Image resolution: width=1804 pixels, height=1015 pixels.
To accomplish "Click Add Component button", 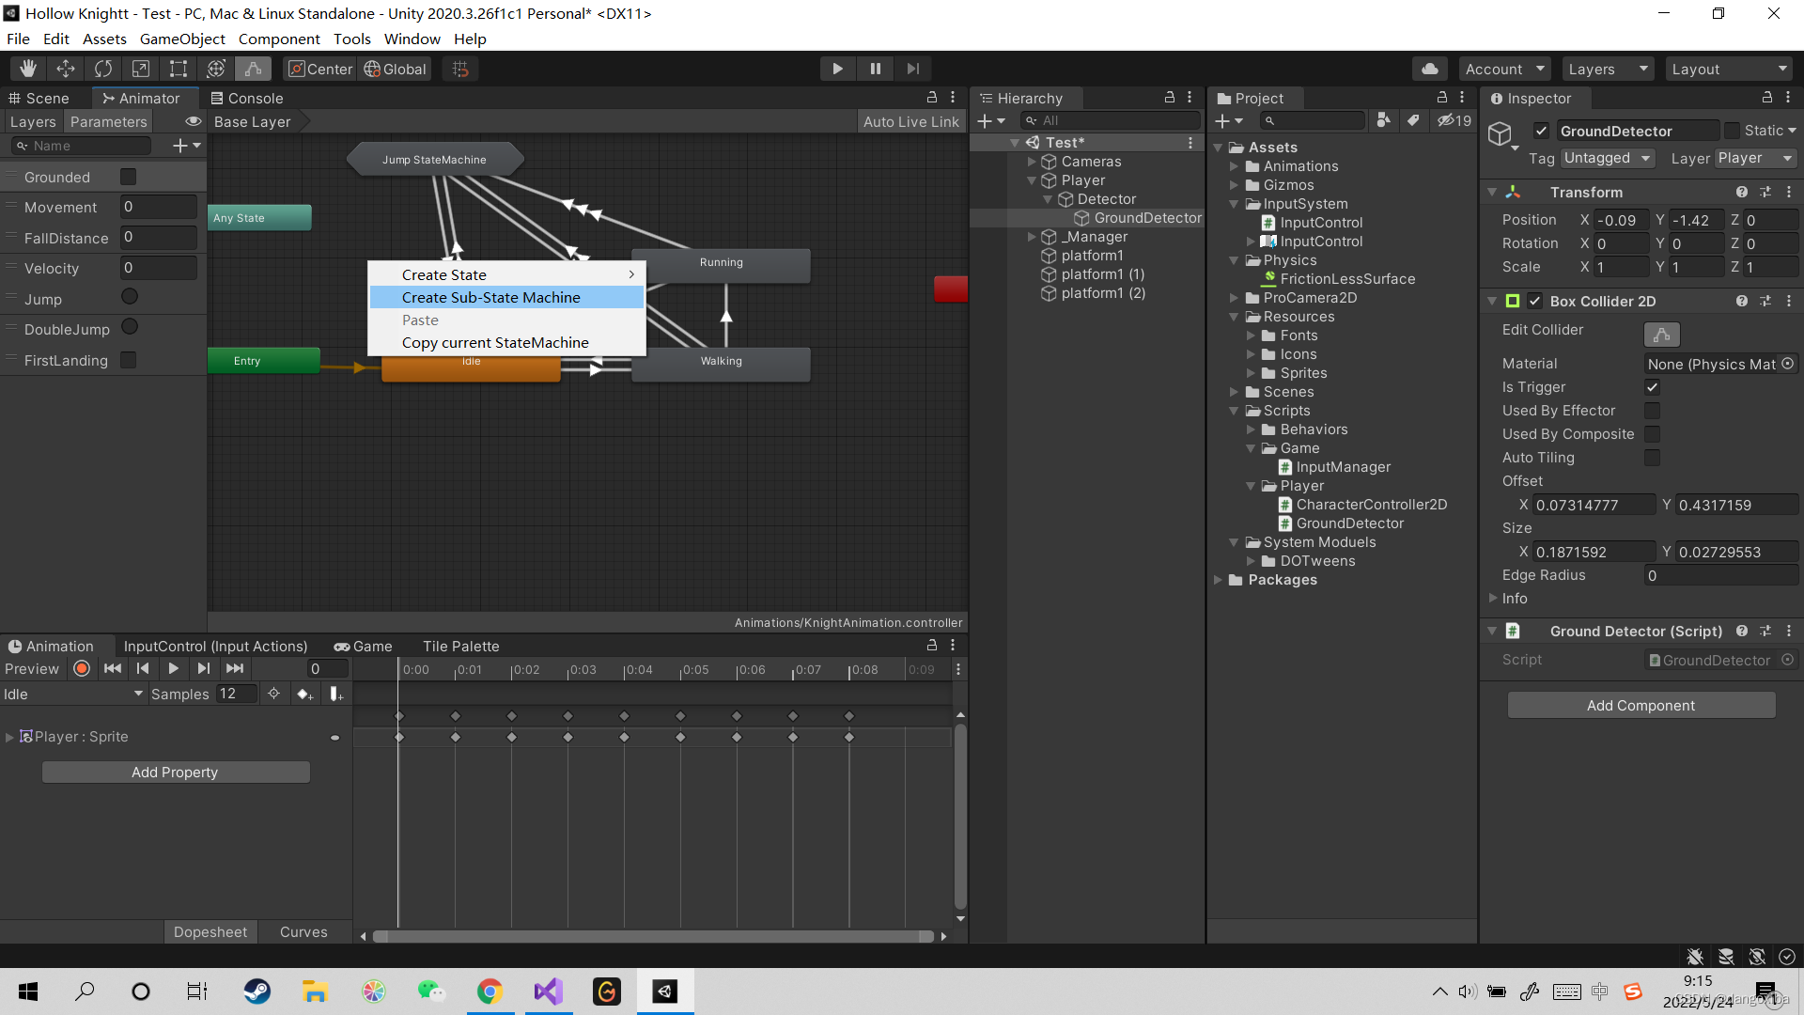I will [x=1641, y=706].
